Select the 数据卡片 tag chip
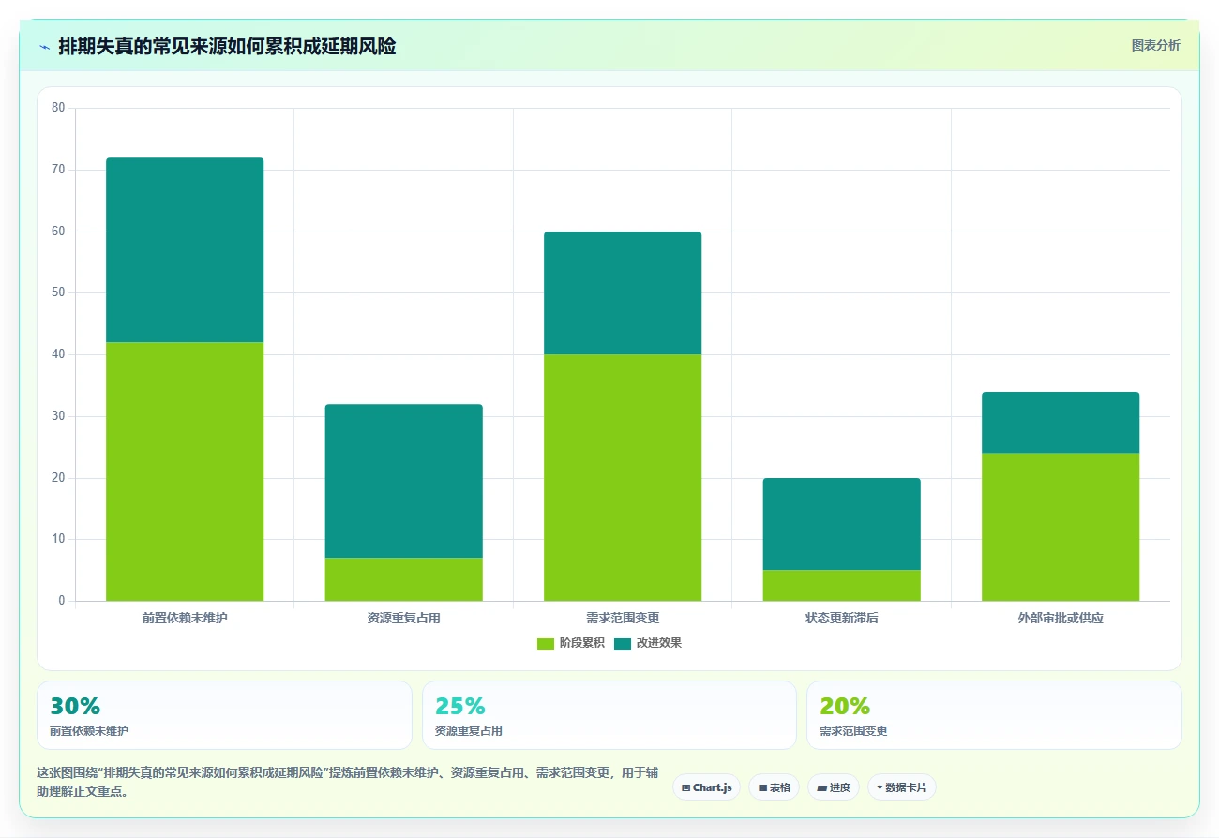 (x=901, y=787)
